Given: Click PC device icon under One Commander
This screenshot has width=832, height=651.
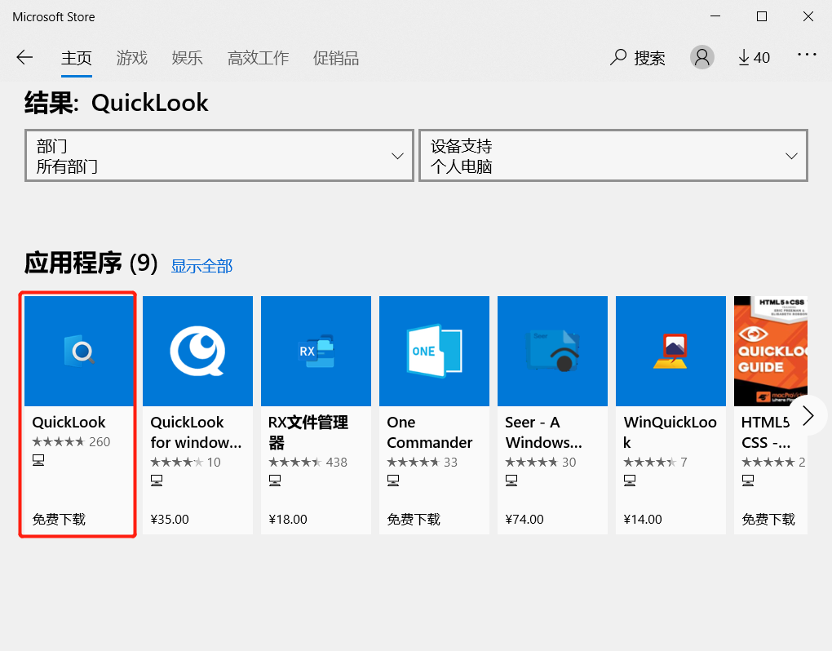Looking at the screenshot, I should [x=393, y=480].
